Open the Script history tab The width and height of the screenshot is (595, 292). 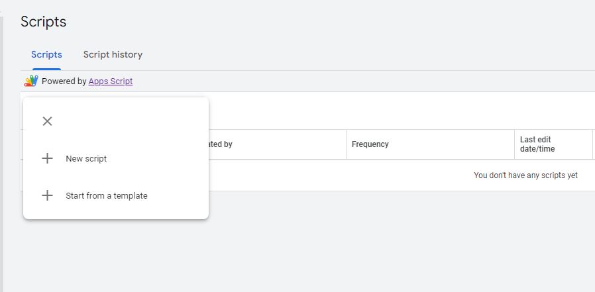(x=113, y=54)
